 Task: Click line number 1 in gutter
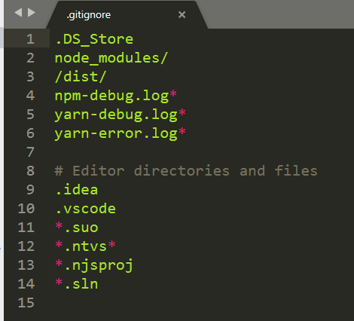click(x=30, y=39)
